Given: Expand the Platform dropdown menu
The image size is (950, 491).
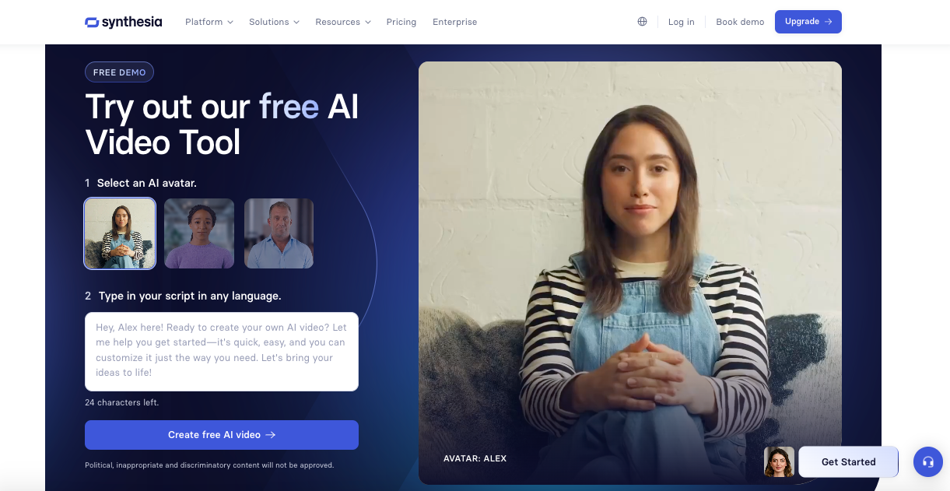Looking at the screenshot, I should point(209,22).
